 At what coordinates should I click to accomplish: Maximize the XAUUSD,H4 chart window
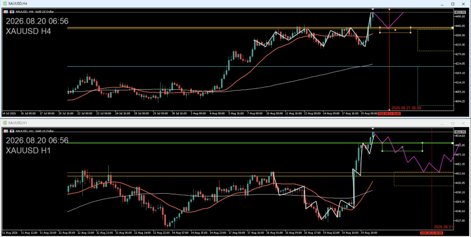point(453,4)
